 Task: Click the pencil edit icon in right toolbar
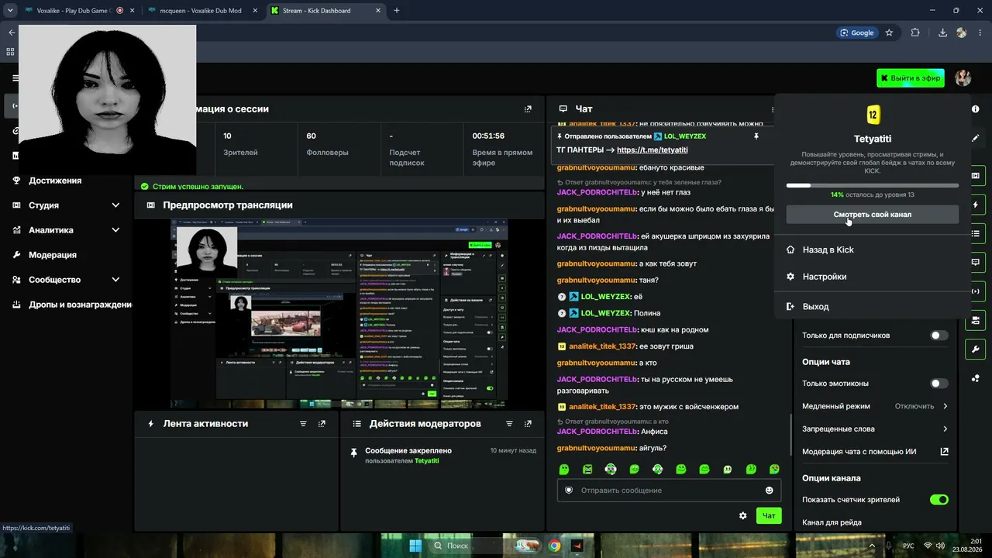[x=975, y=138]
